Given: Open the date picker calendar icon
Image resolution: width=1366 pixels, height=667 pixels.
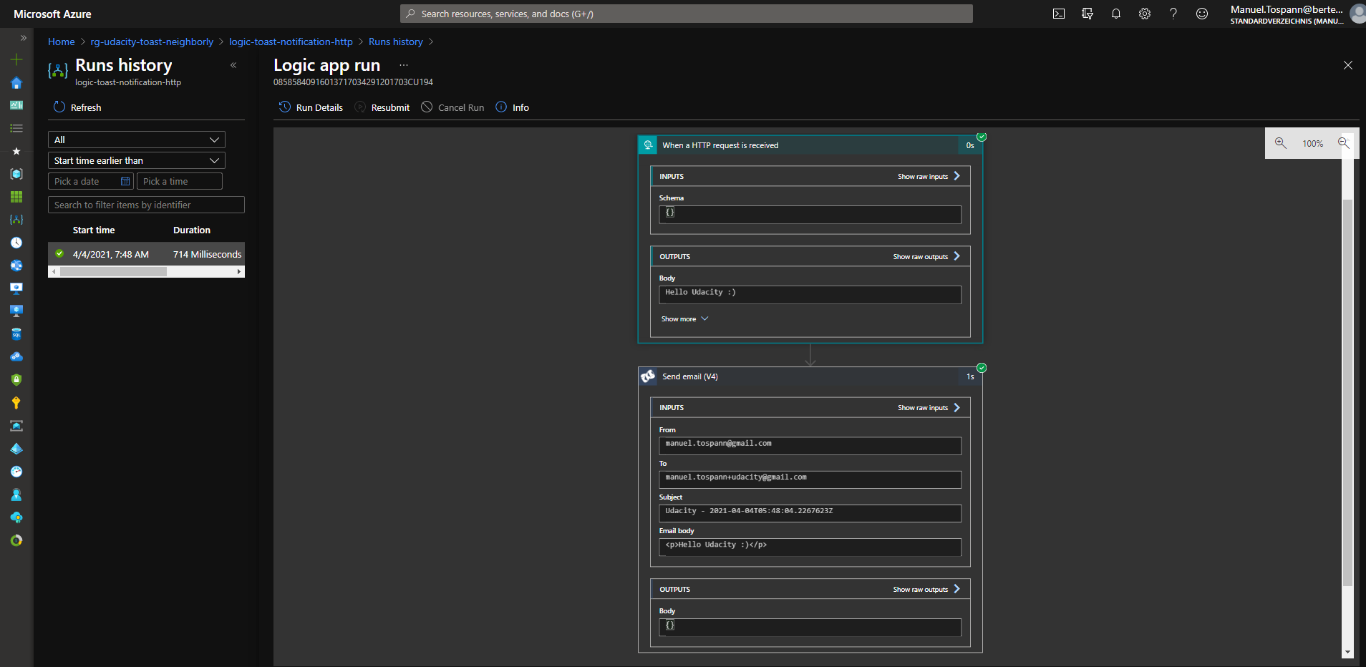Looking at the screenshot, I should coord(125,182).
